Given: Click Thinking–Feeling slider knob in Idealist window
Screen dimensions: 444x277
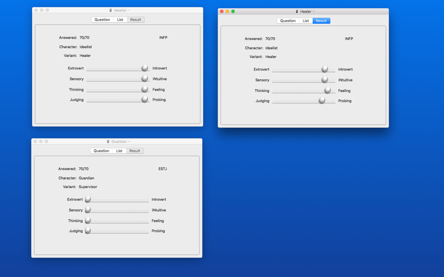Looking at the screenshot, I should pos(145,89).
